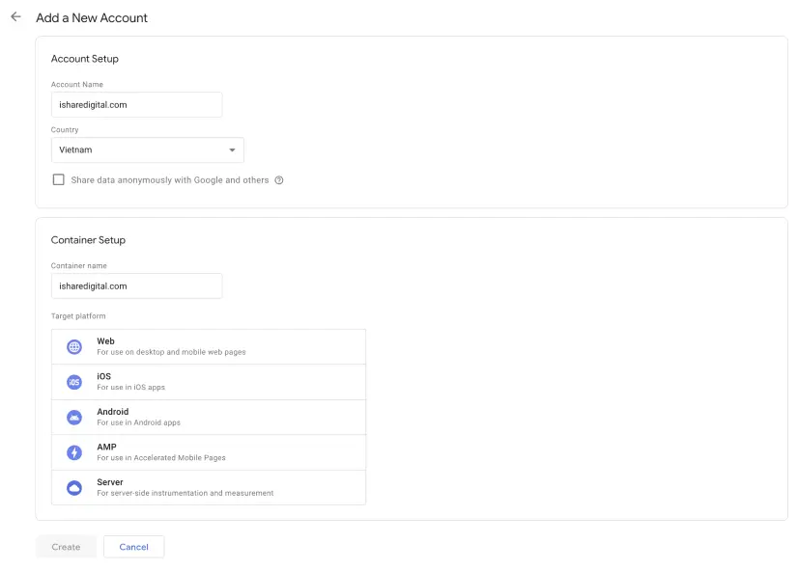Click the AMP lightning bolt icon
Viewport: 798px width, 570px height.
click(74, 452)
